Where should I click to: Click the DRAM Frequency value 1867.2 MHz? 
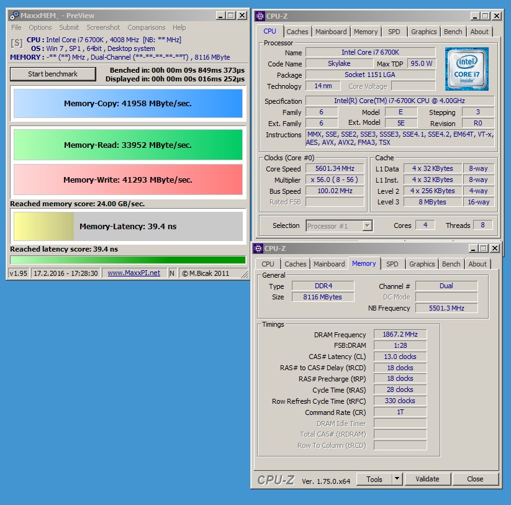(x=400, y=334)
